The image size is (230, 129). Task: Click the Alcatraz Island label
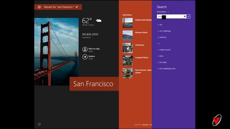click(x=141, y=33)
